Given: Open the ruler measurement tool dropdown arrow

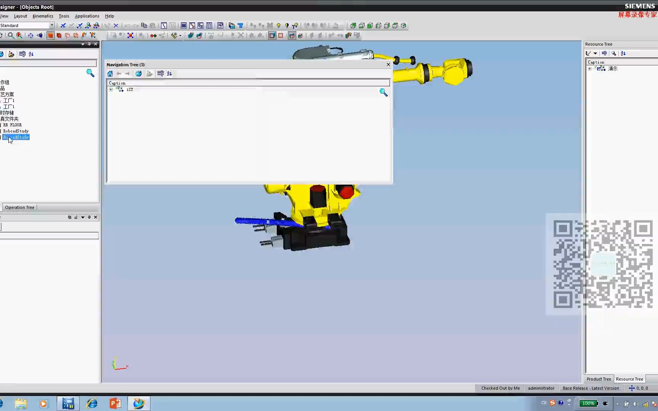Looking at the screenshot, I should pyautogui.click(x=180, y=35).
